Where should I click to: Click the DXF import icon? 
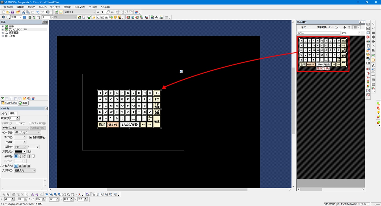(373, 76)
